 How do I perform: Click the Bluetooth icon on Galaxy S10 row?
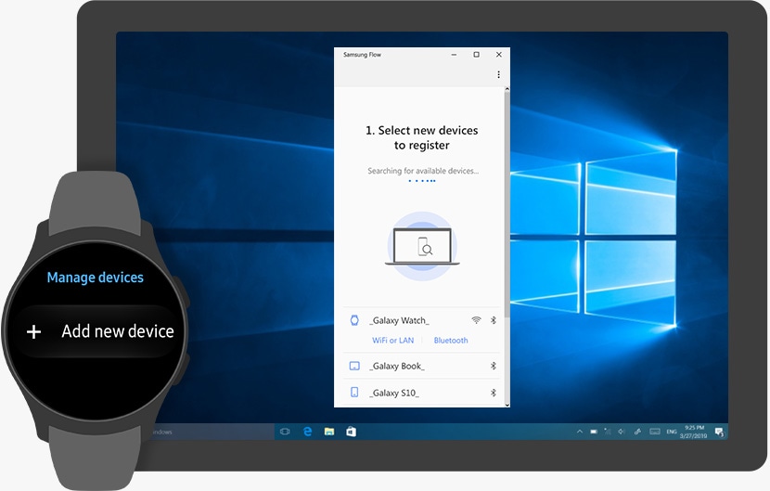click(494, 393)
